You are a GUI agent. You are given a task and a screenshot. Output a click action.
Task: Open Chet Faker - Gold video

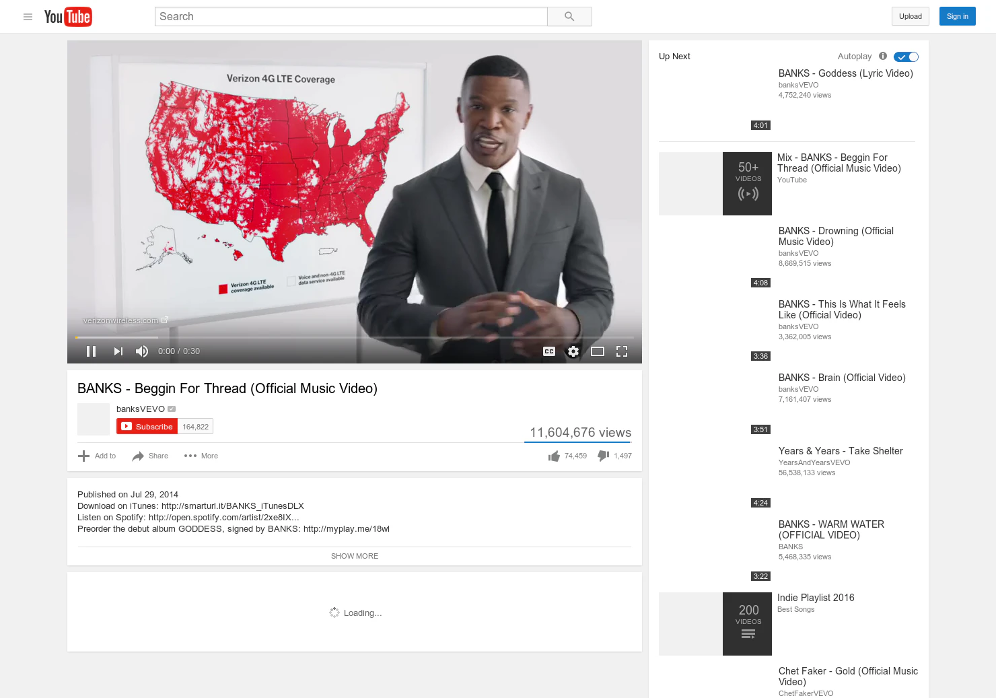(848, 676)
